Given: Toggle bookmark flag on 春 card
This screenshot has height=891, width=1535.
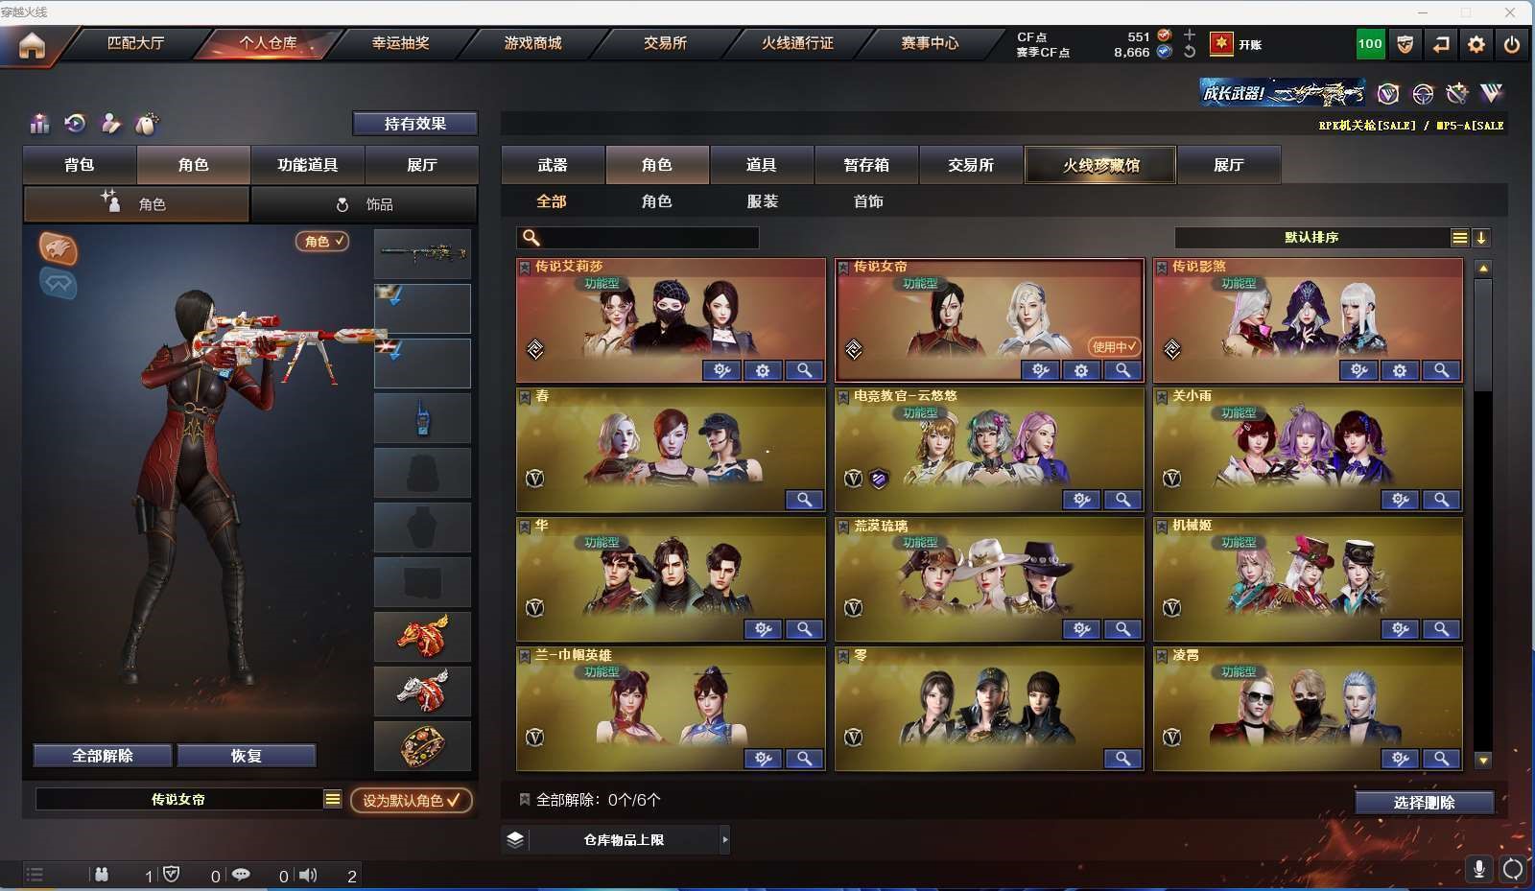Looking at the screenshot, I should point(525,397).
